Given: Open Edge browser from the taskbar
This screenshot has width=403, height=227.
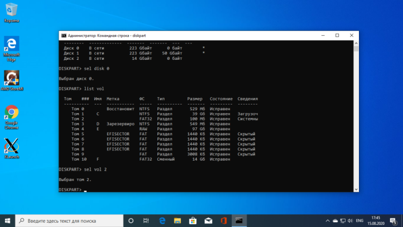Looking at the screenshot, I should tap(162, 221).
